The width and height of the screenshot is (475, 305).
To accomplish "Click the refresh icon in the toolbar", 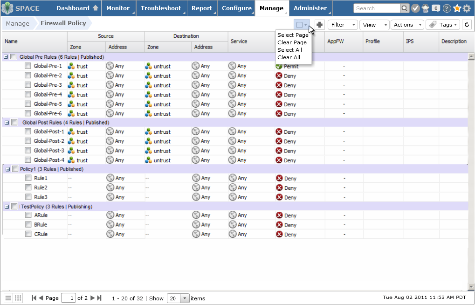I will pyautogui.click(x=467, y=25).
